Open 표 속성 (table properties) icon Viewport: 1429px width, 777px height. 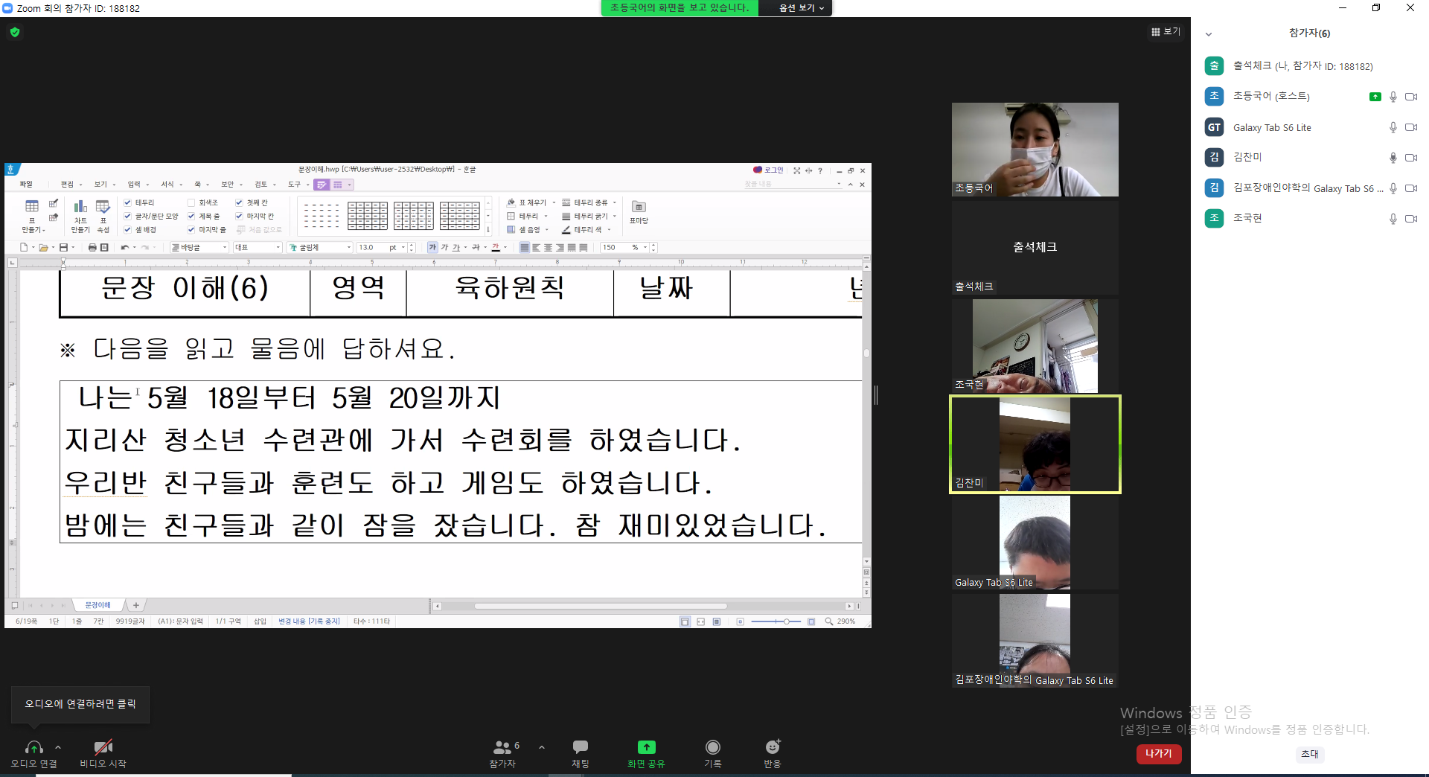103,207
